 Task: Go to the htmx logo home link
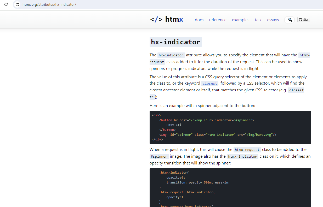(x=167, y=20)
